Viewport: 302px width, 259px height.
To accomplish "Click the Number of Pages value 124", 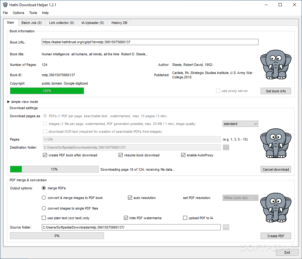I will click(45, 65).
